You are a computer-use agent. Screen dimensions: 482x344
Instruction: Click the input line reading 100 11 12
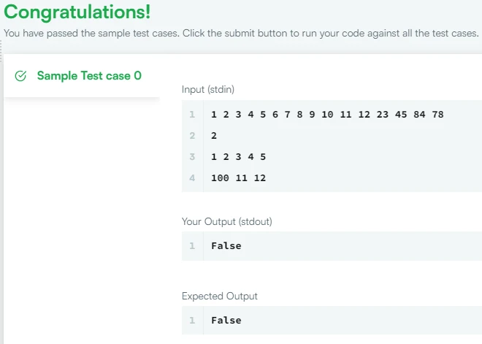(x=238, y=178)
